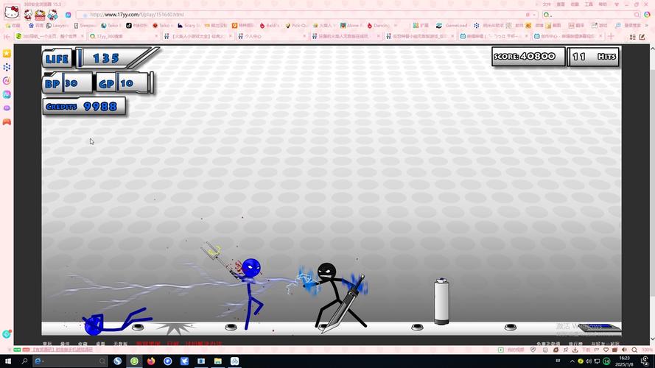Click the URL address bar field
This screenshot has width=655, height=368.
[307, 15]
